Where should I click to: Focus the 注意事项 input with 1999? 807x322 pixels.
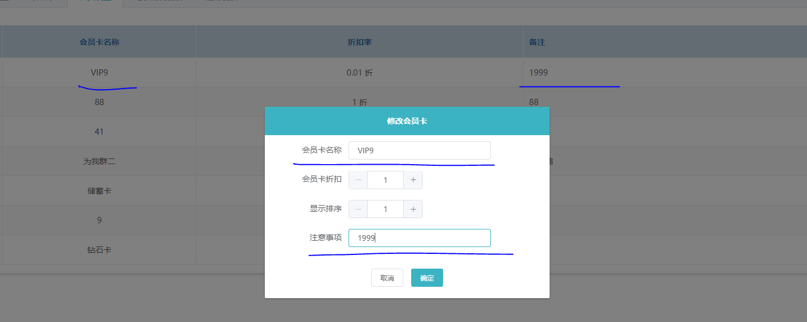[419, 238]
